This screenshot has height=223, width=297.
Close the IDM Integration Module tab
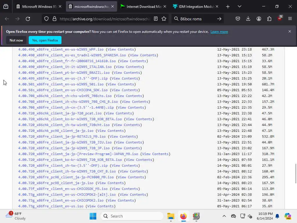click(217, 7)
